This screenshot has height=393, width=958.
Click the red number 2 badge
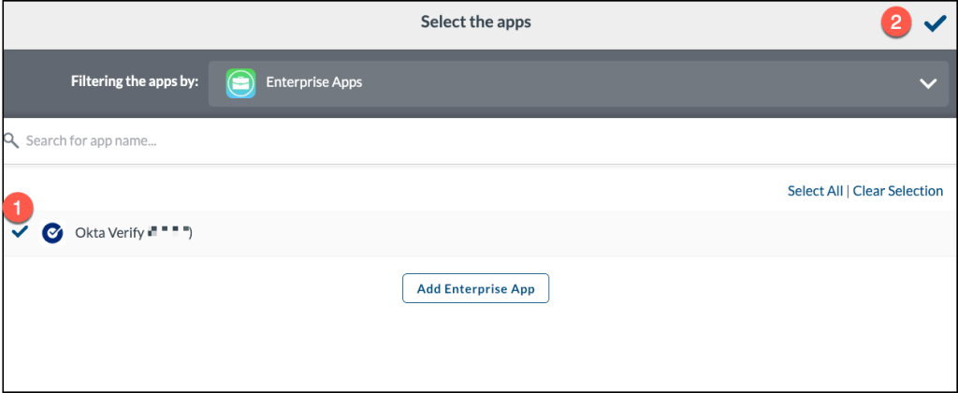[895, 24]
